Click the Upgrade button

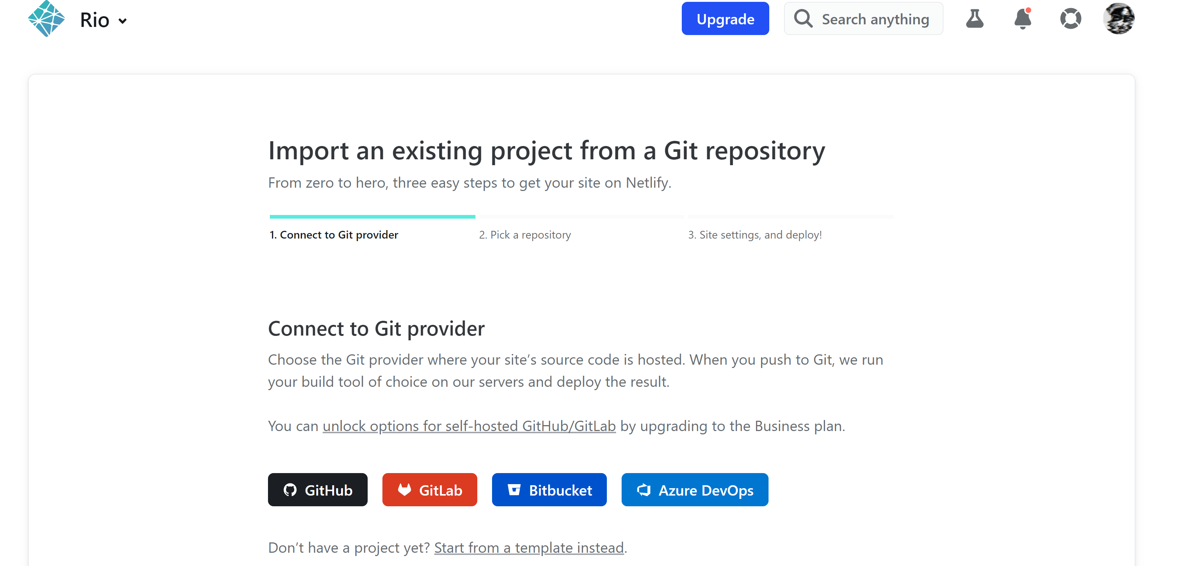[x=725, y=19]
